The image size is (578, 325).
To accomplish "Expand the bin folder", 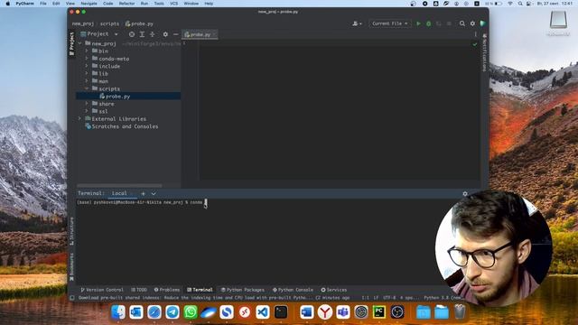I will pos(87,51).
